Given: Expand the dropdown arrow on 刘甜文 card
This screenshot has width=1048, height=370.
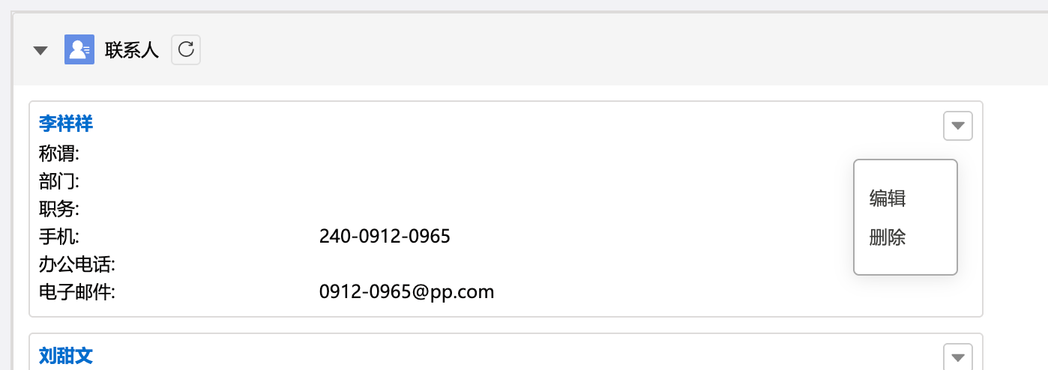Looking at the screenshot, I should [957, 357].
